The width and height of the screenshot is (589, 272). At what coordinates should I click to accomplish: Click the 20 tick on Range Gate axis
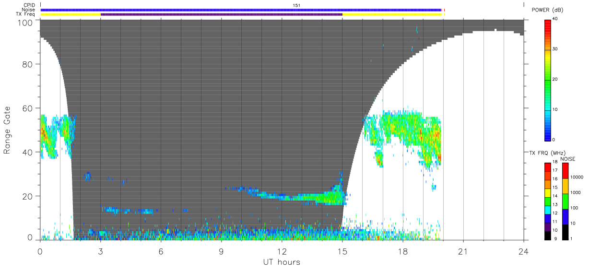pyautogui.click(x=28, y=196)
